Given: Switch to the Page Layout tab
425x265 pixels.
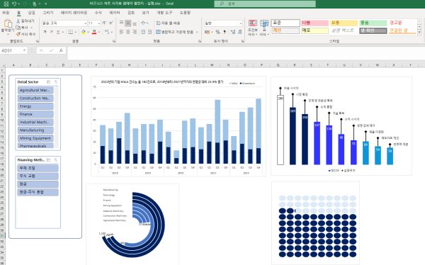Looking at the screenshot, I should coord(74,13).
